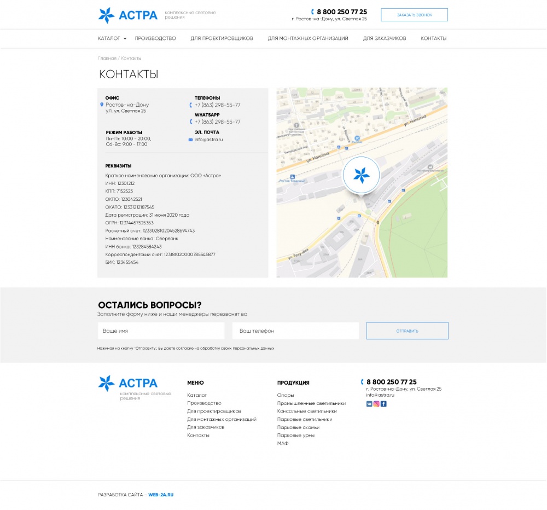Open the WEB-2A.RU developer link

(161, 495)
